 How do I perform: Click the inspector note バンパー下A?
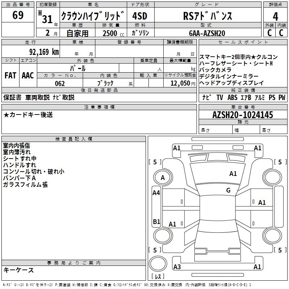click(x=20, y=178)
